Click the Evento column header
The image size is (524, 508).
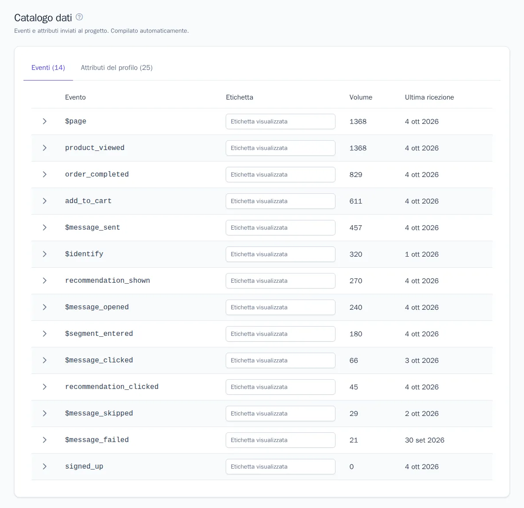(75, 97)
